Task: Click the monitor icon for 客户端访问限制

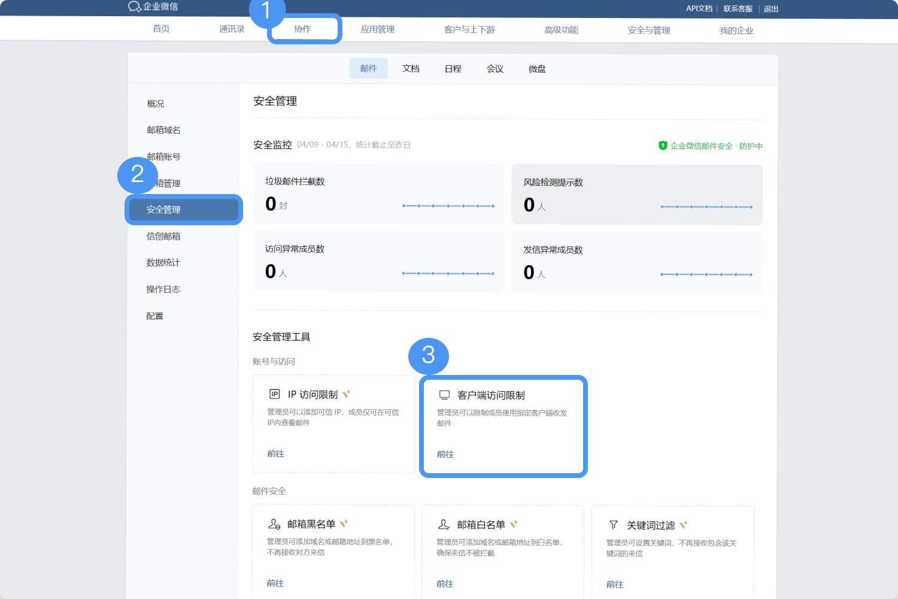Action: click(444, 395)
